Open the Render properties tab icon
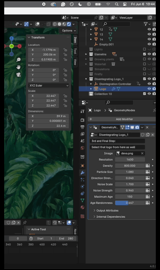This screenshot has width=160, height=270. 83,120
